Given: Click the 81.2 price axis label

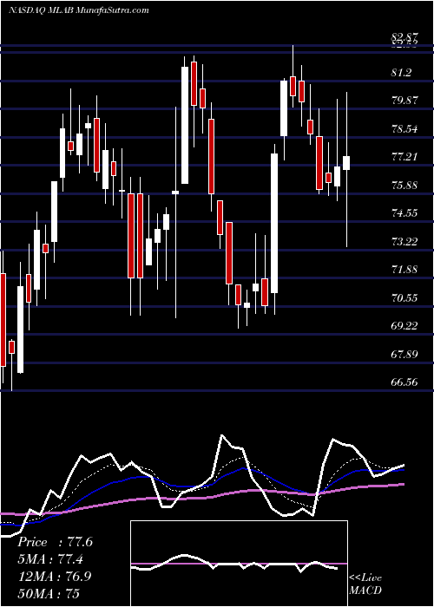Looking at the screenshot, I should (x=402, y=72).
